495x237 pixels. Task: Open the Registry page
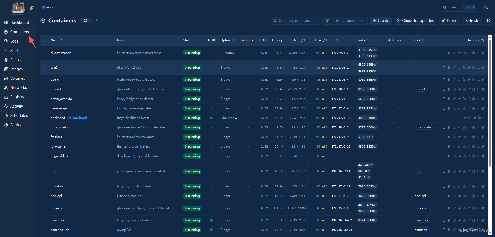coord(19,97)
